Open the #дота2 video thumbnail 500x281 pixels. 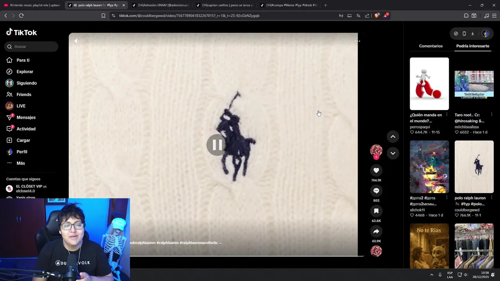coord(429,167)
